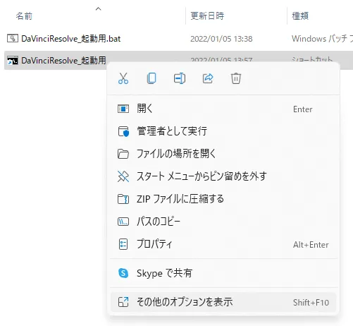Select ファイルの場所を開く option

pos(223,154)
